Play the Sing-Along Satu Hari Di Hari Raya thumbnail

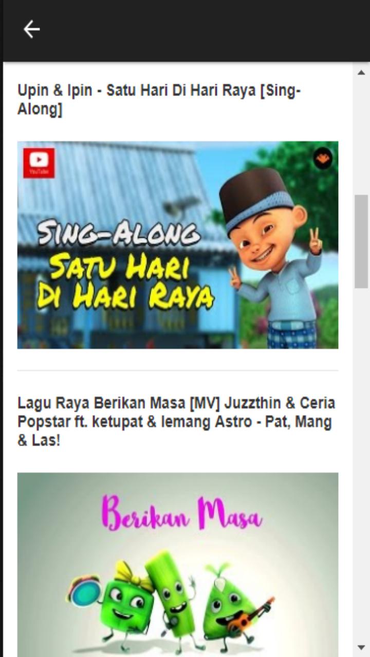[x=178, y=245]
